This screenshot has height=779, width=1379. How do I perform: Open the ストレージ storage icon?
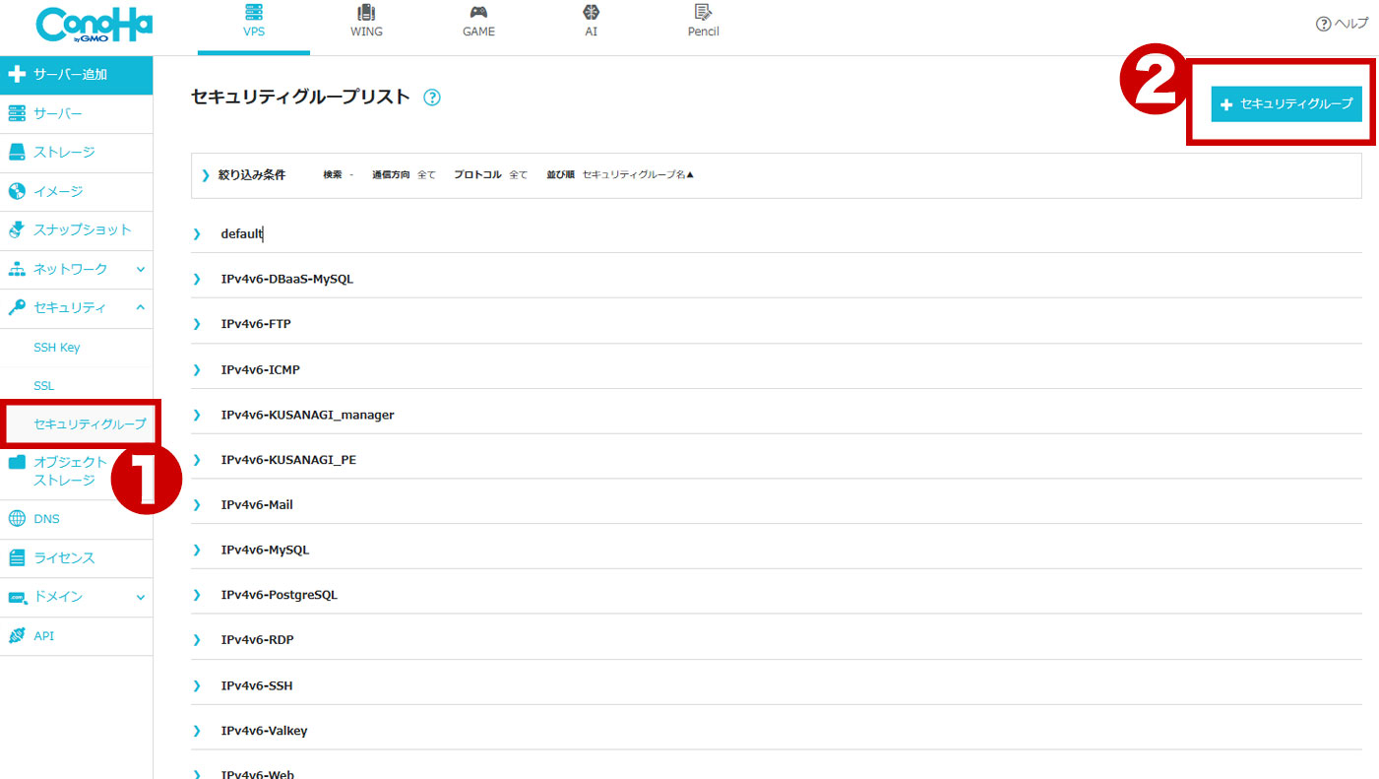pos(17,152)
